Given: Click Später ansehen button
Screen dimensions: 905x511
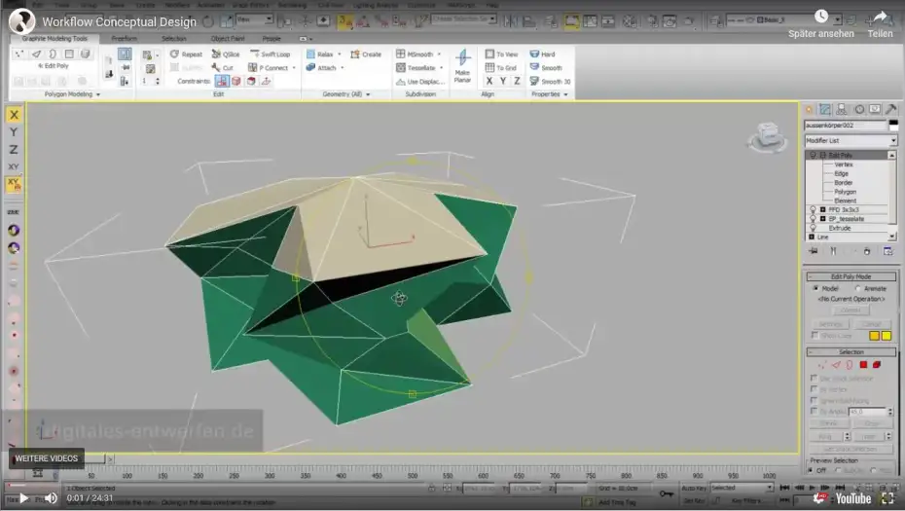Looking at the screenshot, I should [x=820, y=24].
